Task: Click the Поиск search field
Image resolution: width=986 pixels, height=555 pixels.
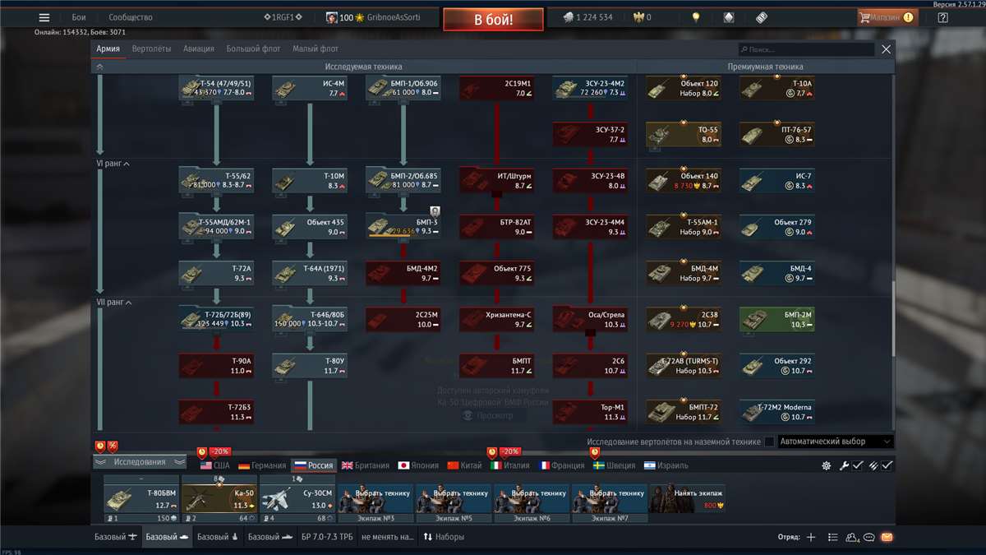Action: click(806, 49)
